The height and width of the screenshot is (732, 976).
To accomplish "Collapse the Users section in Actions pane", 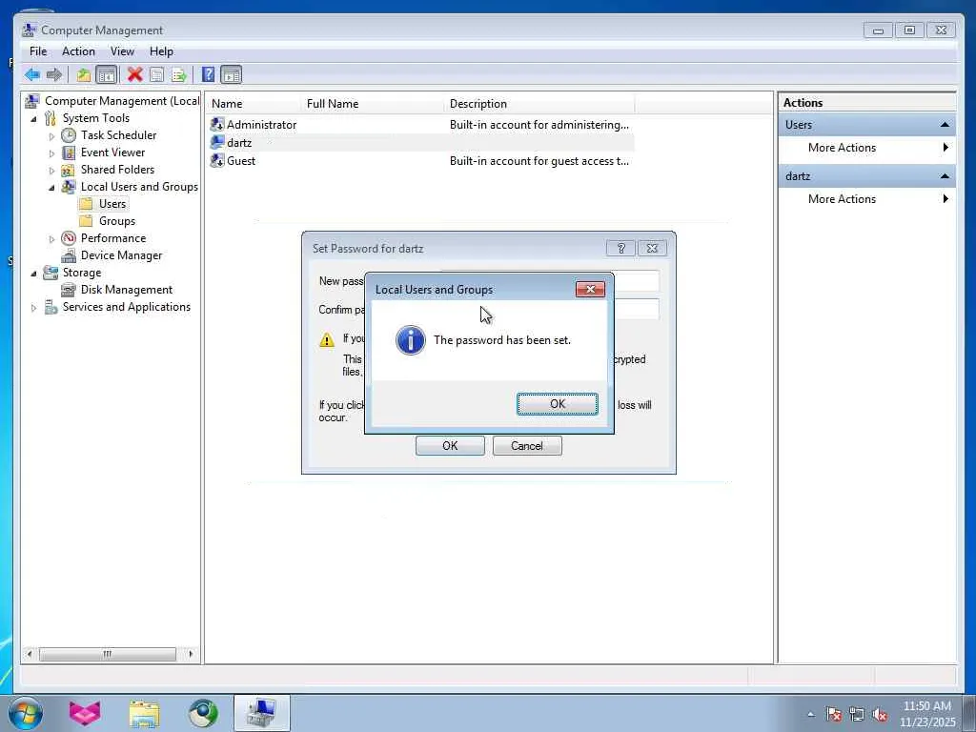I will pyautogui.click(x=945, y=125).
